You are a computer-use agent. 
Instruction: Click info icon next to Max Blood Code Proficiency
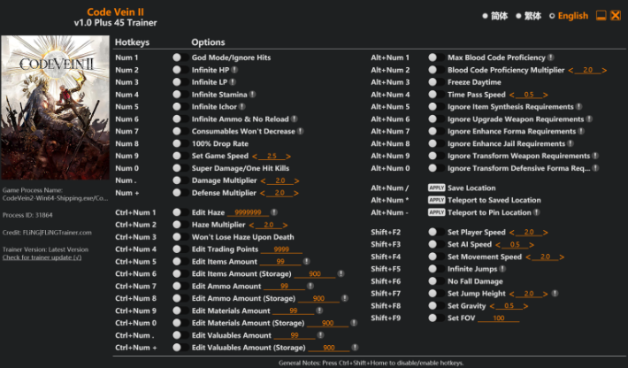point(551,57)
